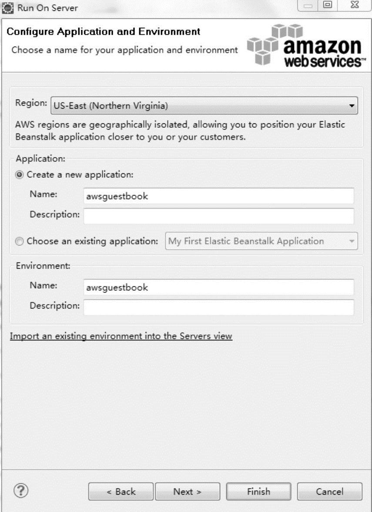Open Import an existing environment link
Viewport: 372px width, 512px height.
click(121, 336)
